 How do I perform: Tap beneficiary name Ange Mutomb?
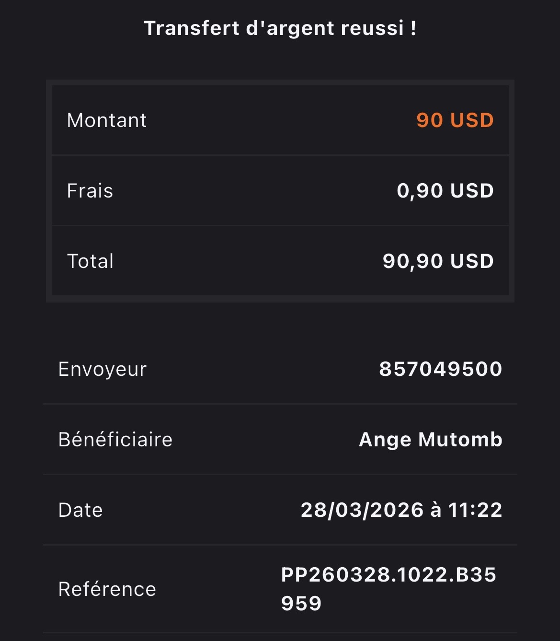point(431,440)
